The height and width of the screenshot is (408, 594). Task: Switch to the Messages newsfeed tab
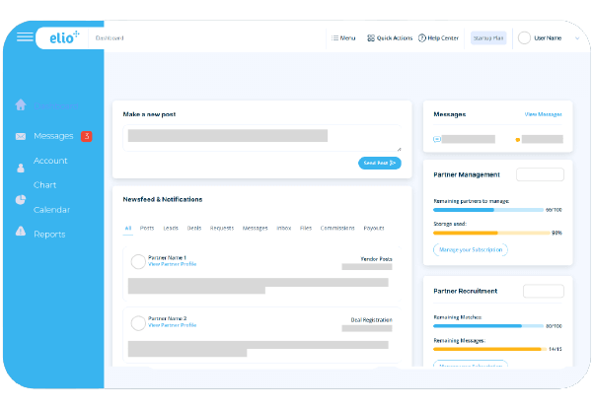(255, 228)
